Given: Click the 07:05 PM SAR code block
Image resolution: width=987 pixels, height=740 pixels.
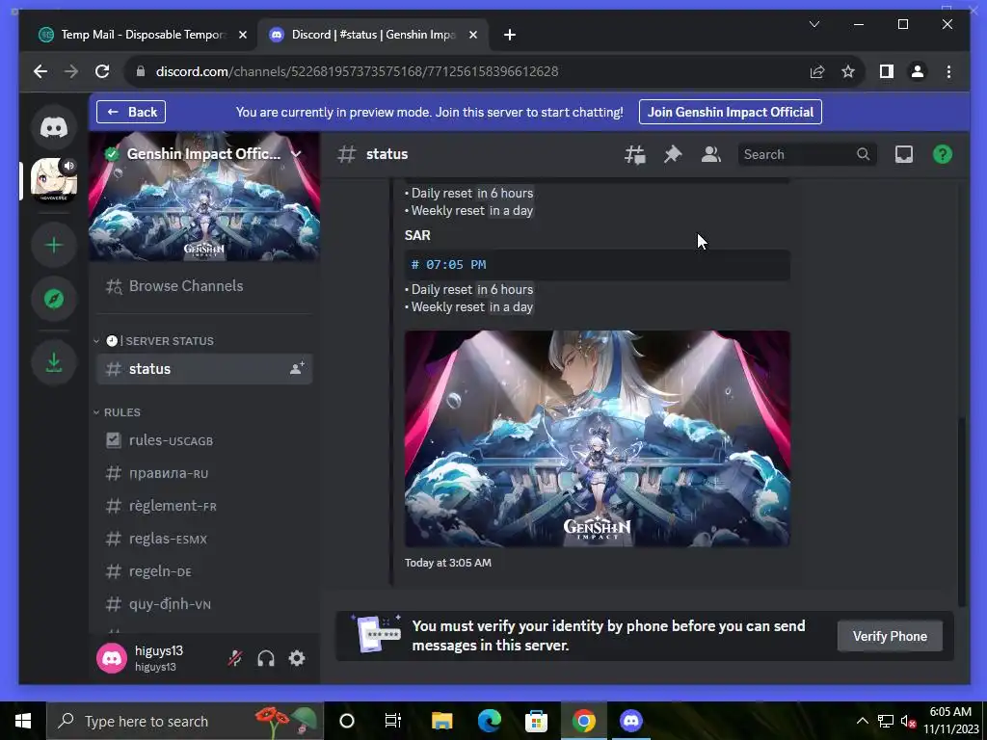Looking at the screenshot, I should click(x=597, y=265).
